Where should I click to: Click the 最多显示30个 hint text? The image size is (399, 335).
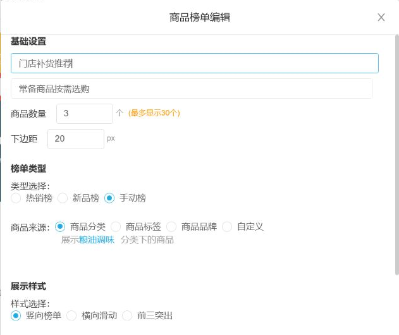(x=154, y=113)
